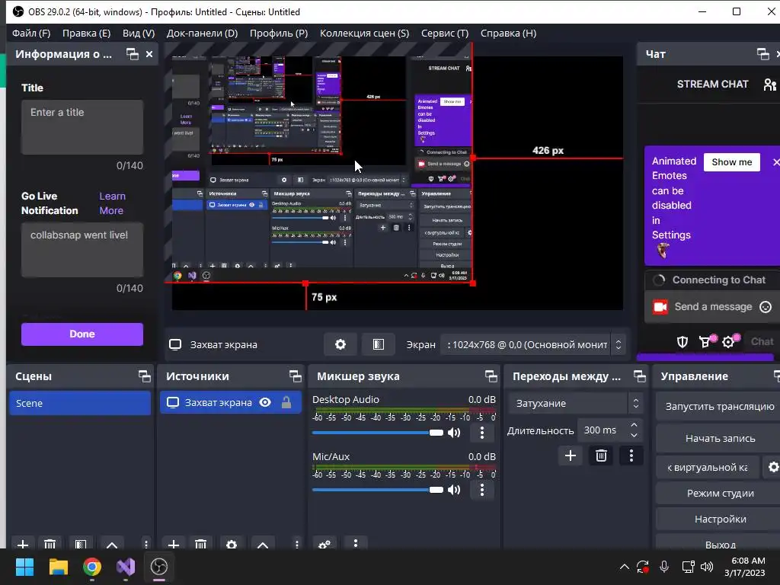Open the Правка menu
The image size is (780, 585).
tap(87, 34)
